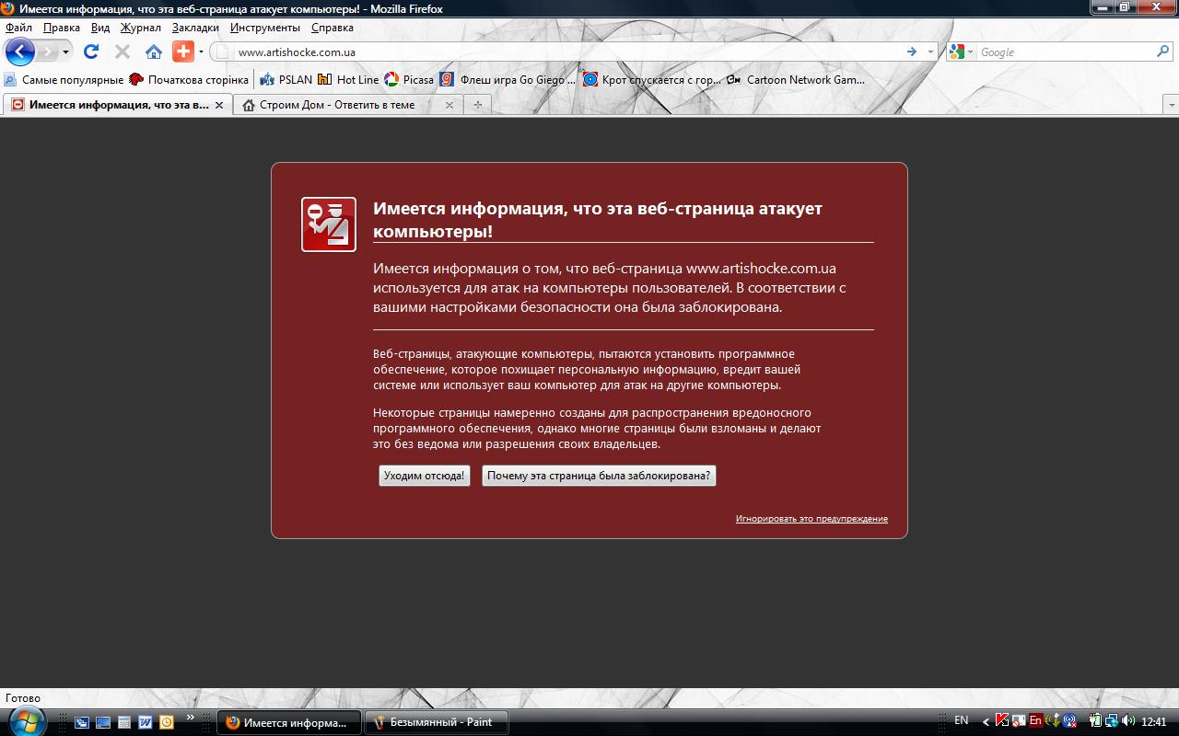Click the red 'En' tray icon

click(1035, 721)
